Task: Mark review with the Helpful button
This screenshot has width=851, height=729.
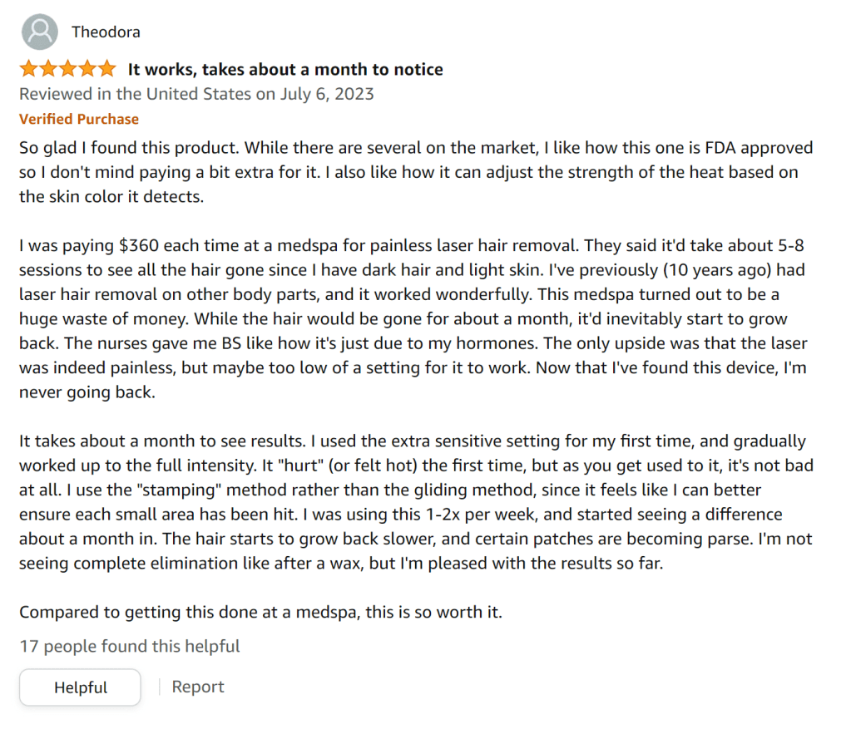Action: pyautogui.click(x=81, y=687)
